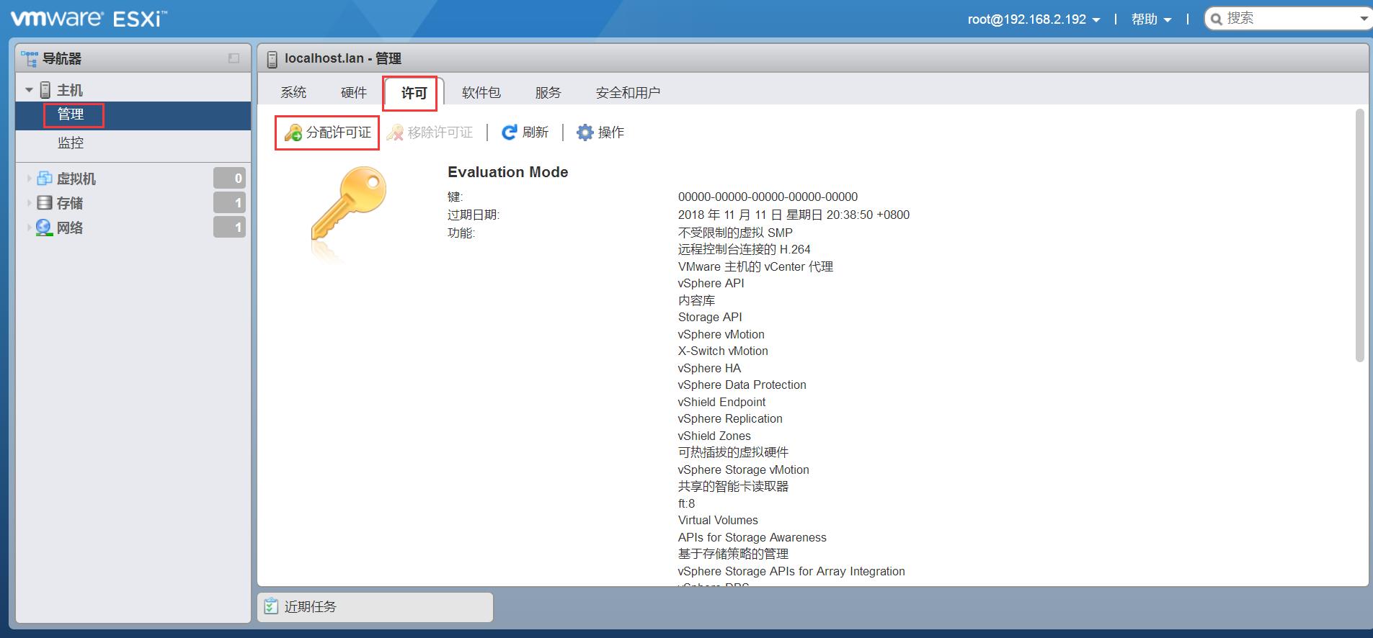Image resolution: width=1373 pixels, height=638 pixels.
Task: Click the actions gear icon
Action: (x=585, y=132)
